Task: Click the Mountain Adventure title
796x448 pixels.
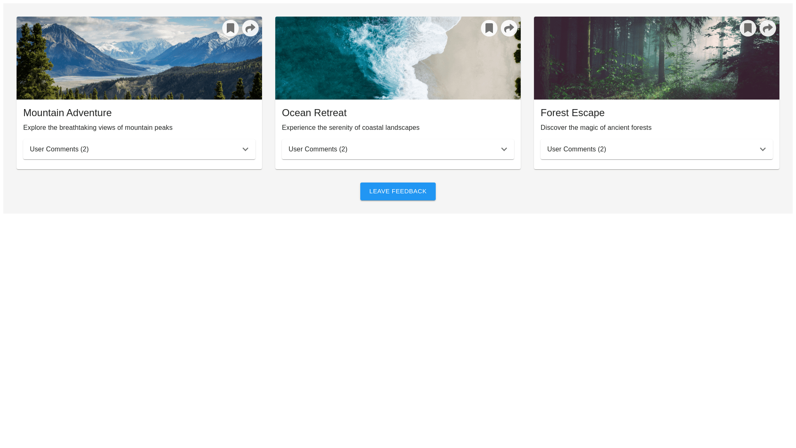Action: (x=67, y=113)
